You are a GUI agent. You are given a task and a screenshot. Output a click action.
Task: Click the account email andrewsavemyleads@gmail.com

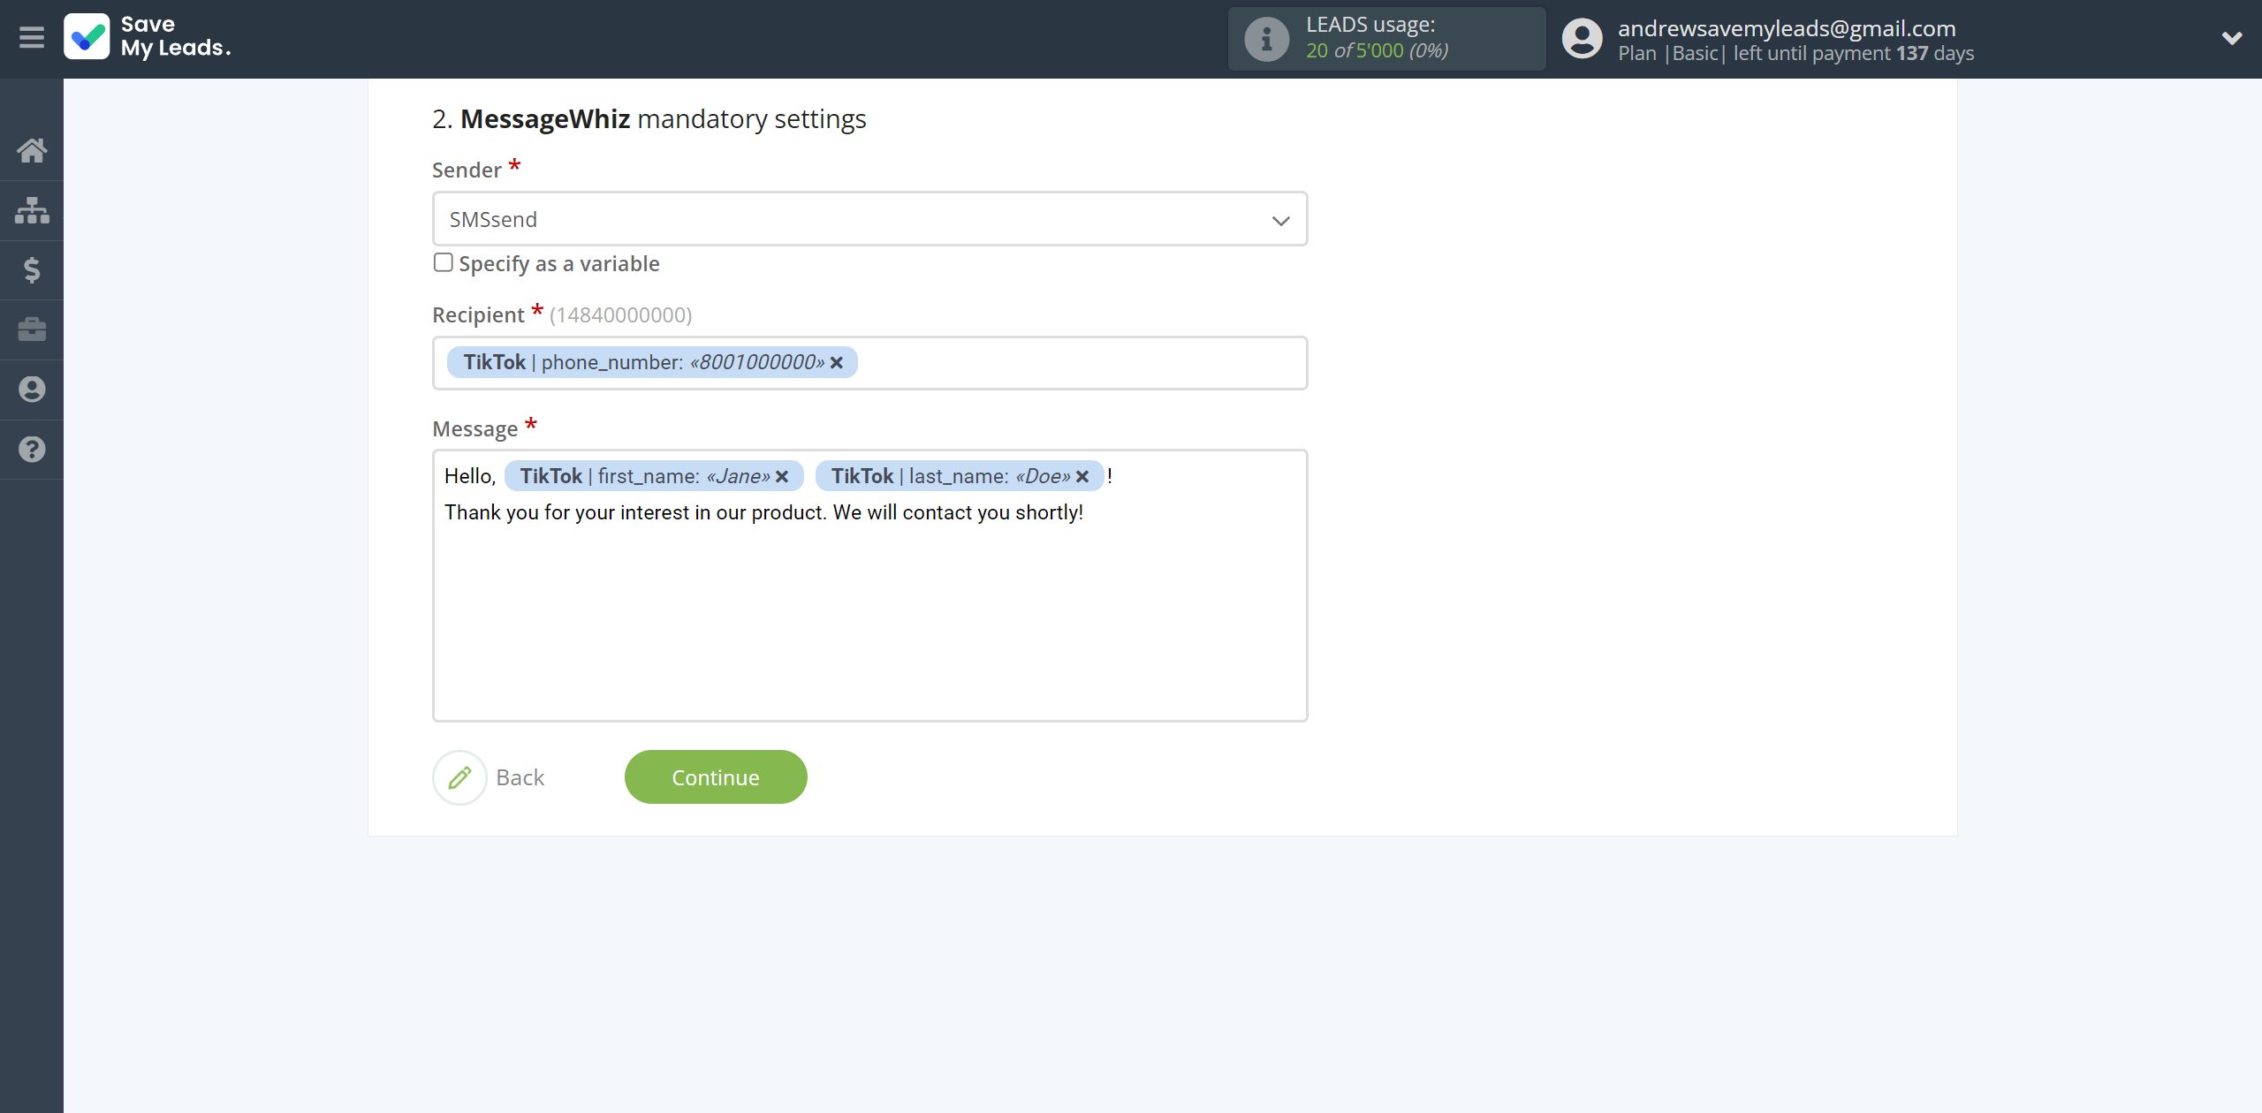(x=1787, y=27)
